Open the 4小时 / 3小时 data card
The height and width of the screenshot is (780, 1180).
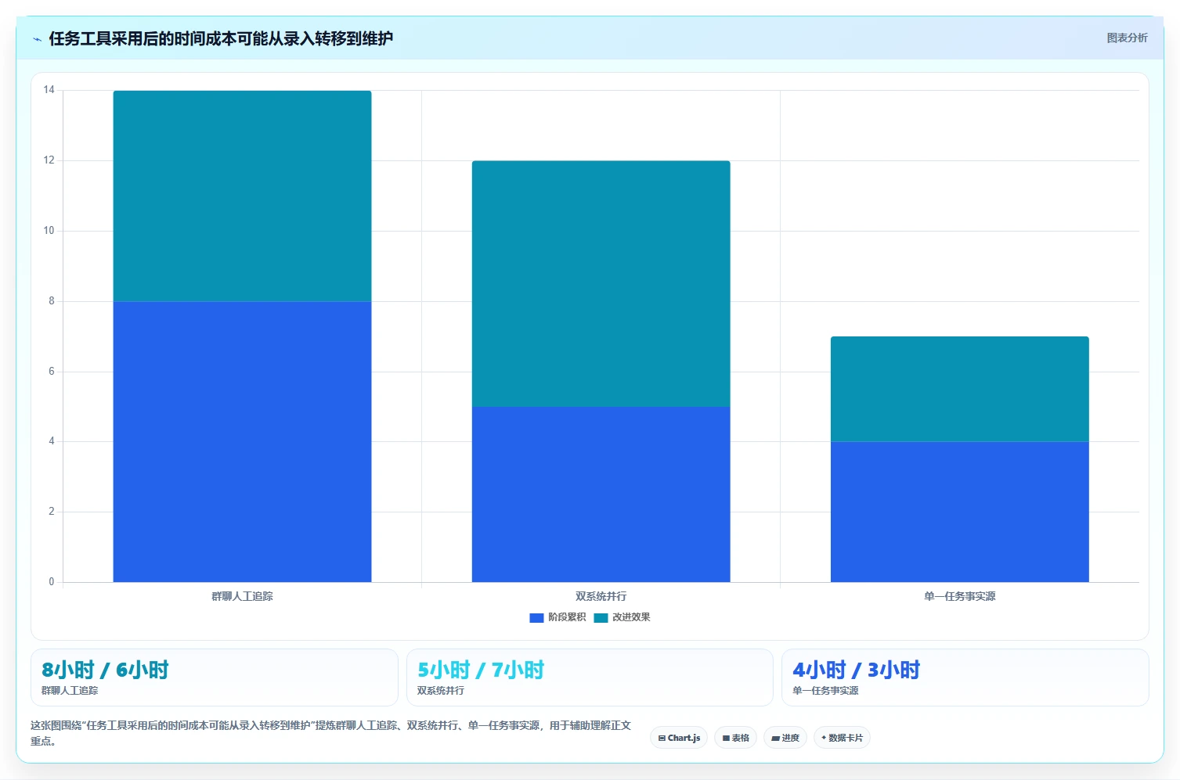tap(965, 678)
